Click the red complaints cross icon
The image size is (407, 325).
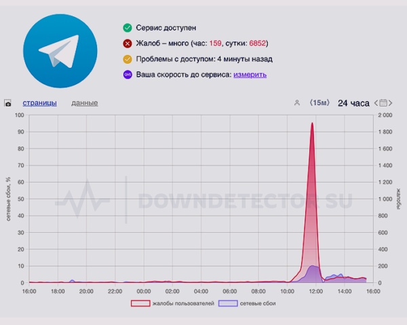pyautogui.click(x=128, y=43)
